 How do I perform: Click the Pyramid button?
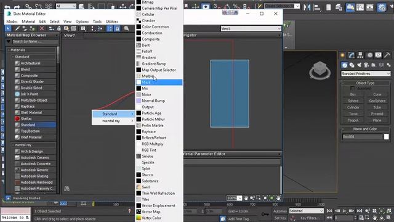click(377, 113)
